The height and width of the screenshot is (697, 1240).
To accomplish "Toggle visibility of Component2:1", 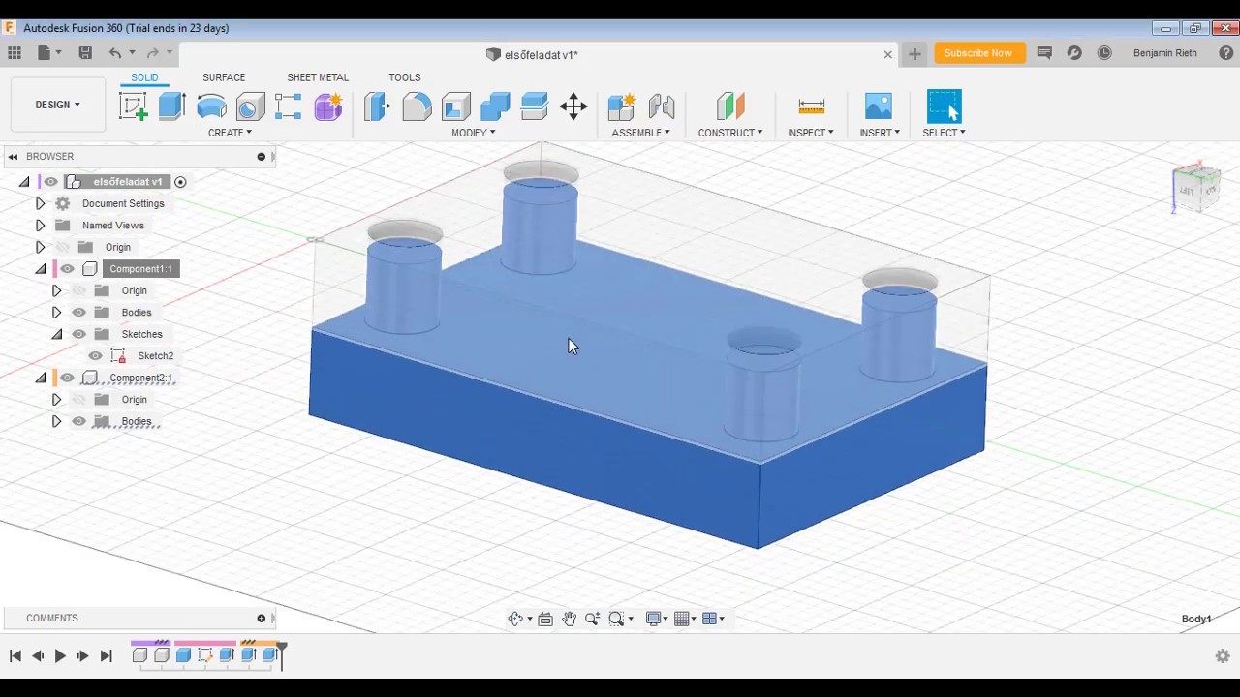I will [x=67, y=378].
